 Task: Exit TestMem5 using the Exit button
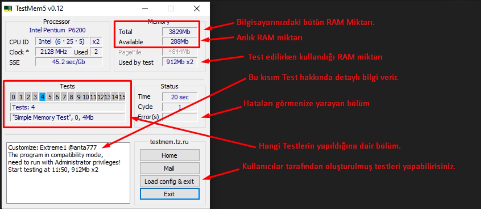tap(169, 194)
